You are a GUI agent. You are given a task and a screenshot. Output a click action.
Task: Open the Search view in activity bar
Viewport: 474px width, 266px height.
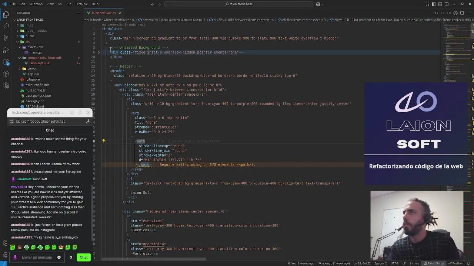point(6,26)
